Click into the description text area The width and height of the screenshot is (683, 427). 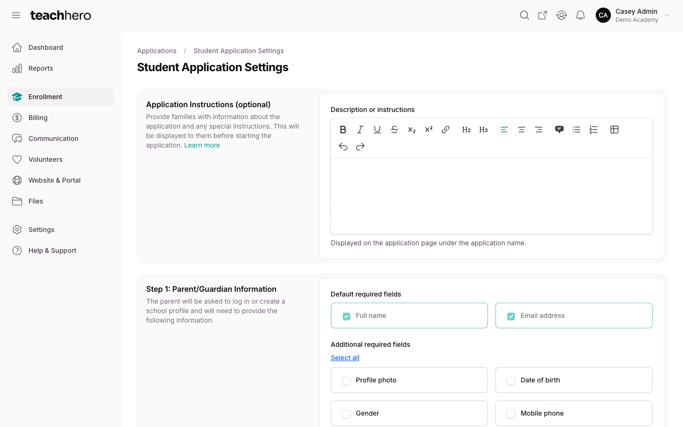[491, 196]
